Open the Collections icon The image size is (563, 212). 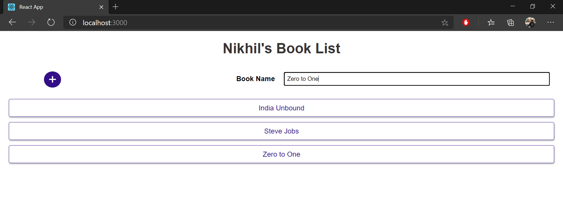point(511,22)
